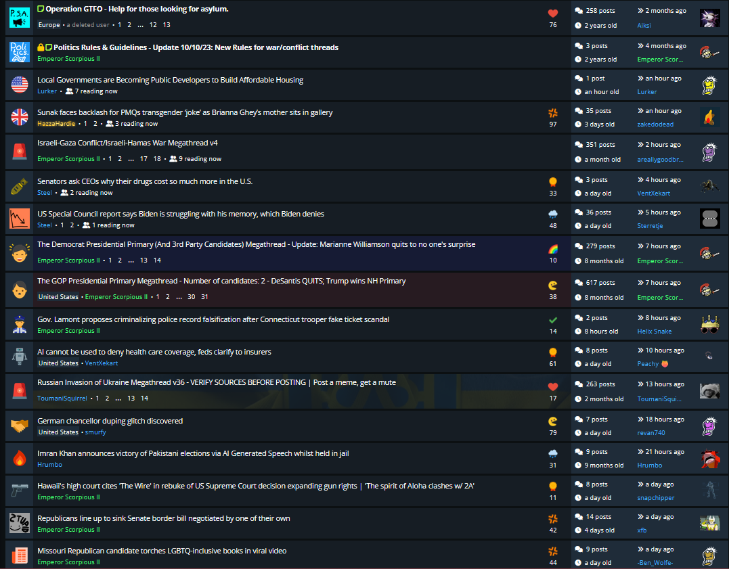729x569 pixels.
Task: Click Hrumbo's avatar thumbnail on Imran Khan row
Action: (x=709, y=458)
